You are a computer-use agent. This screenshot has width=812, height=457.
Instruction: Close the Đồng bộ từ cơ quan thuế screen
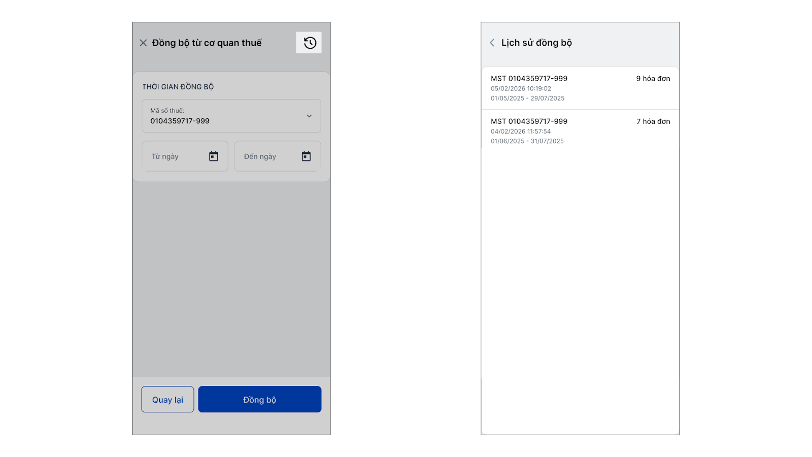tap(143, 43)
